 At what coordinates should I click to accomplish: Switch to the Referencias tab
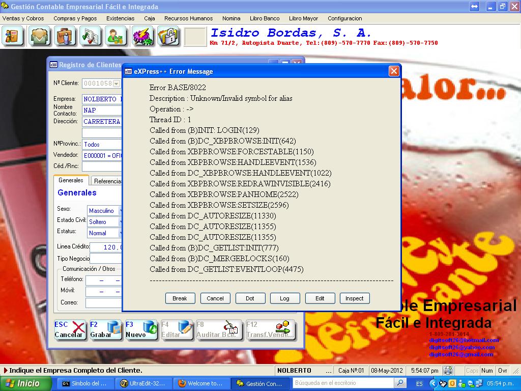[106, 180]
